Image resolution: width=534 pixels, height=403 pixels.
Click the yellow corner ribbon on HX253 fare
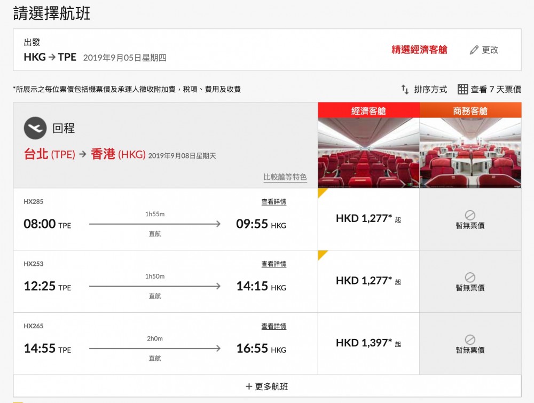321,256
